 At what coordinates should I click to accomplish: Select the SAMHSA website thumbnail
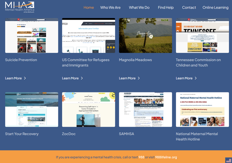(x=145, y=110)
